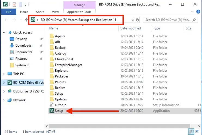
Task: Click the scroll left arrow button
Action: [x=47, y=126]
